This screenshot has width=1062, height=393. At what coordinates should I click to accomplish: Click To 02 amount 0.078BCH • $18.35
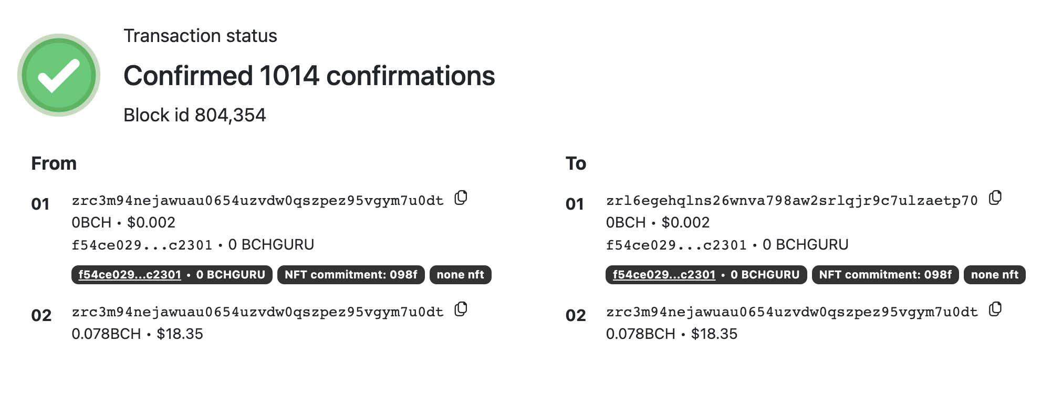671,334
